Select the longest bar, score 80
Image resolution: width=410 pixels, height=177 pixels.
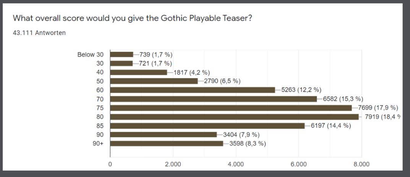[235, 117]
